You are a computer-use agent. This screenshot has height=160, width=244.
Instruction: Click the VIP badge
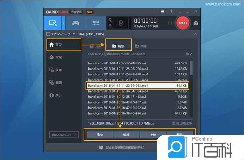pos(89,12)
